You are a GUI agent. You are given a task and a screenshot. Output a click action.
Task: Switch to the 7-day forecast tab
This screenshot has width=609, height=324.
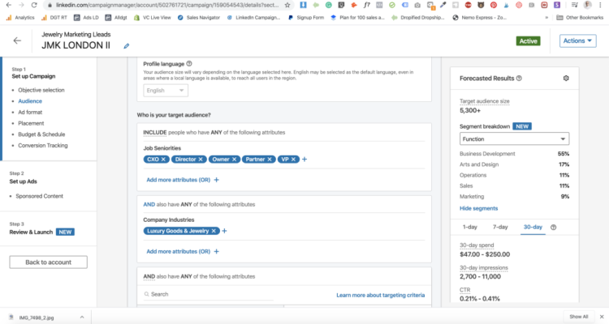coord(500,227)
